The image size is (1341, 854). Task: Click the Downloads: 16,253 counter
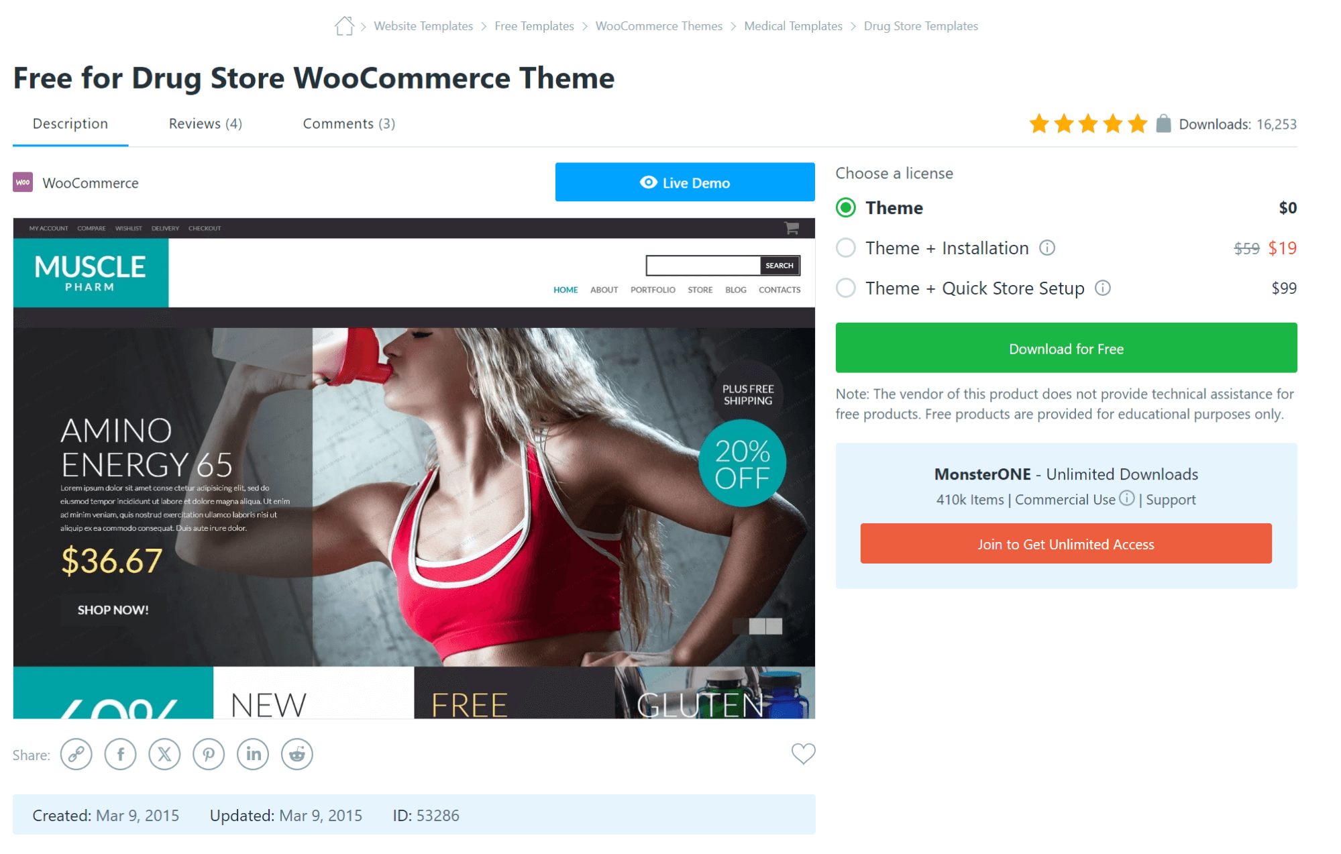click(x=1238, y=124)
